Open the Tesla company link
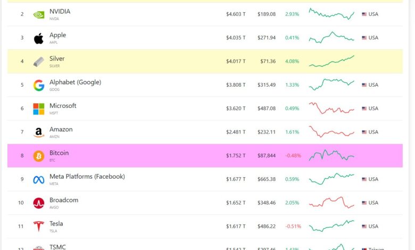This screenshot has height=250, width=415. pos(56,223)
